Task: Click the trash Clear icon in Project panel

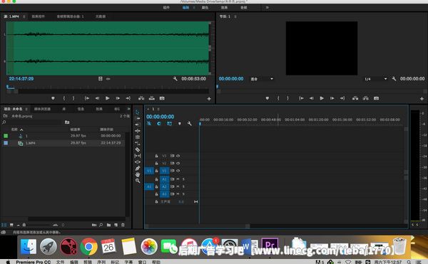Action: click(123, 225)
